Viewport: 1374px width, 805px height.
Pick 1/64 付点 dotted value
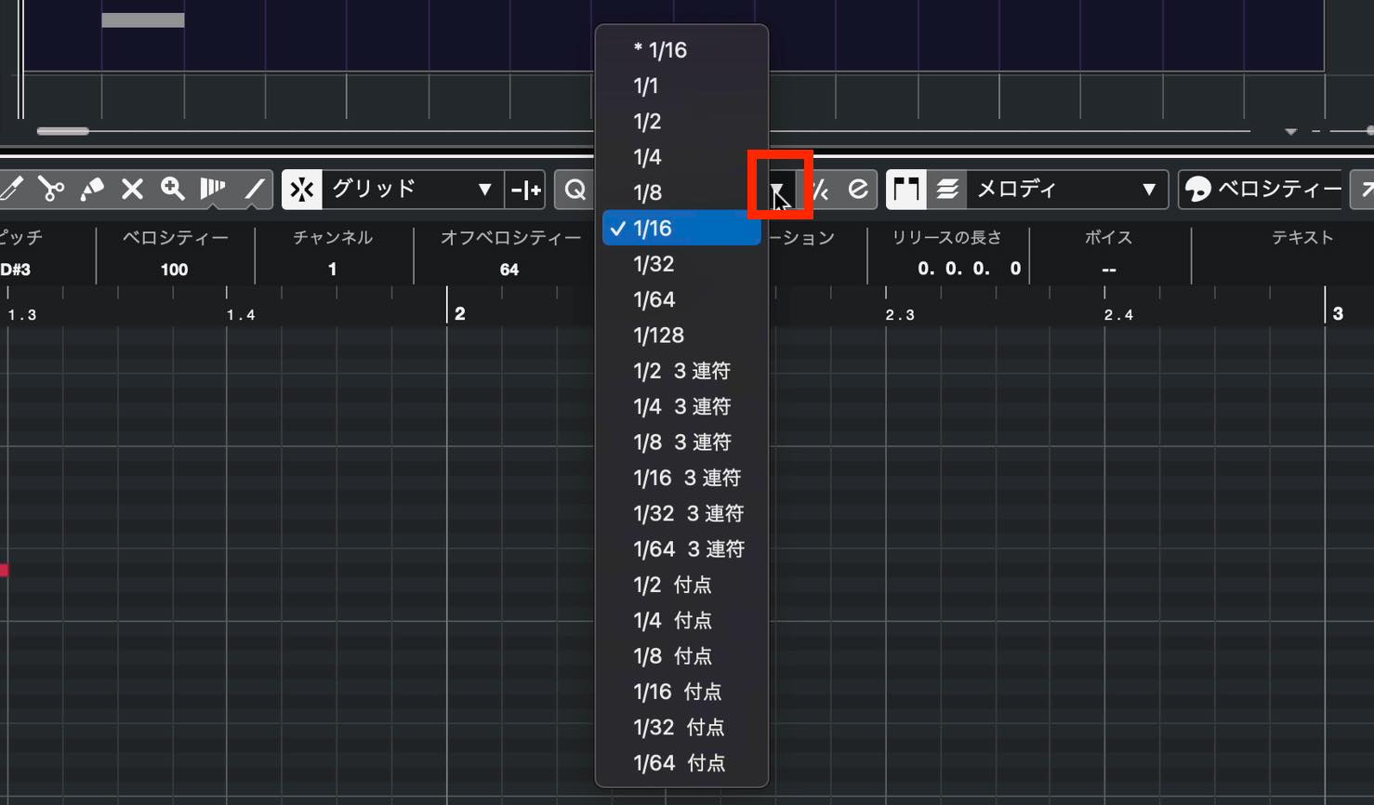(681, 763)
